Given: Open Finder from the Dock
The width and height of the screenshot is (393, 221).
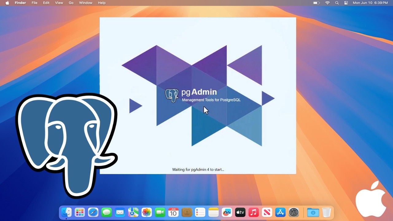Looking at the screenshot, I should [x=66, y=212].
